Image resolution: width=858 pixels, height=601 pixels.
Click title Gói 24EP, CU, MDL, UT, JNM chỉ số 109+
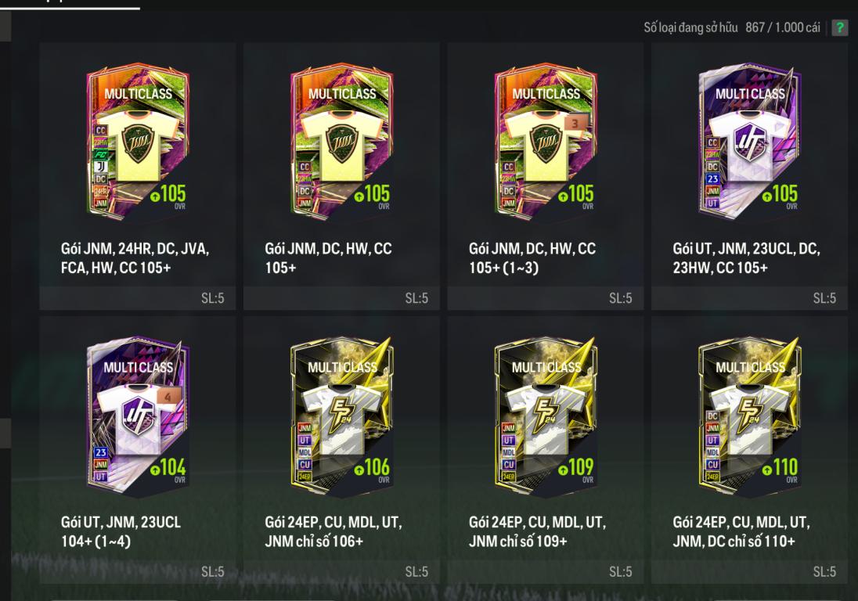click(x=537, y=531)
